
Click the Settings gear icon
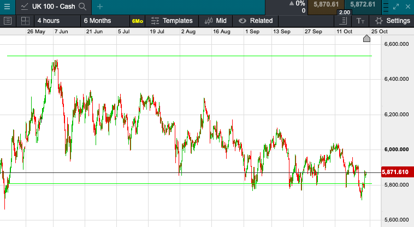pos(379,21)
